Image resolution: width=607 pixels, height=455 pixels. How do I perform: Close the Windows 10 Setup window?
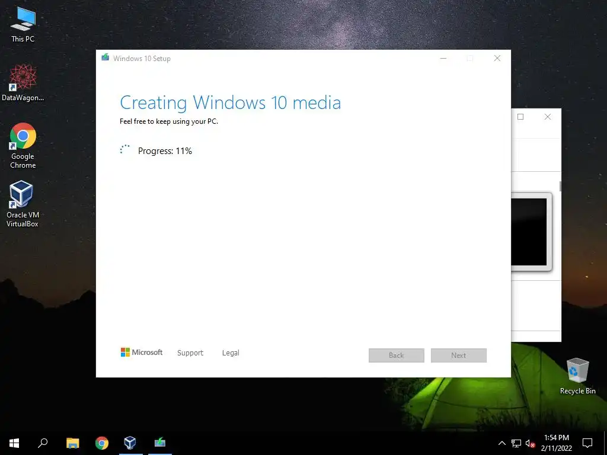coord(497,59)
